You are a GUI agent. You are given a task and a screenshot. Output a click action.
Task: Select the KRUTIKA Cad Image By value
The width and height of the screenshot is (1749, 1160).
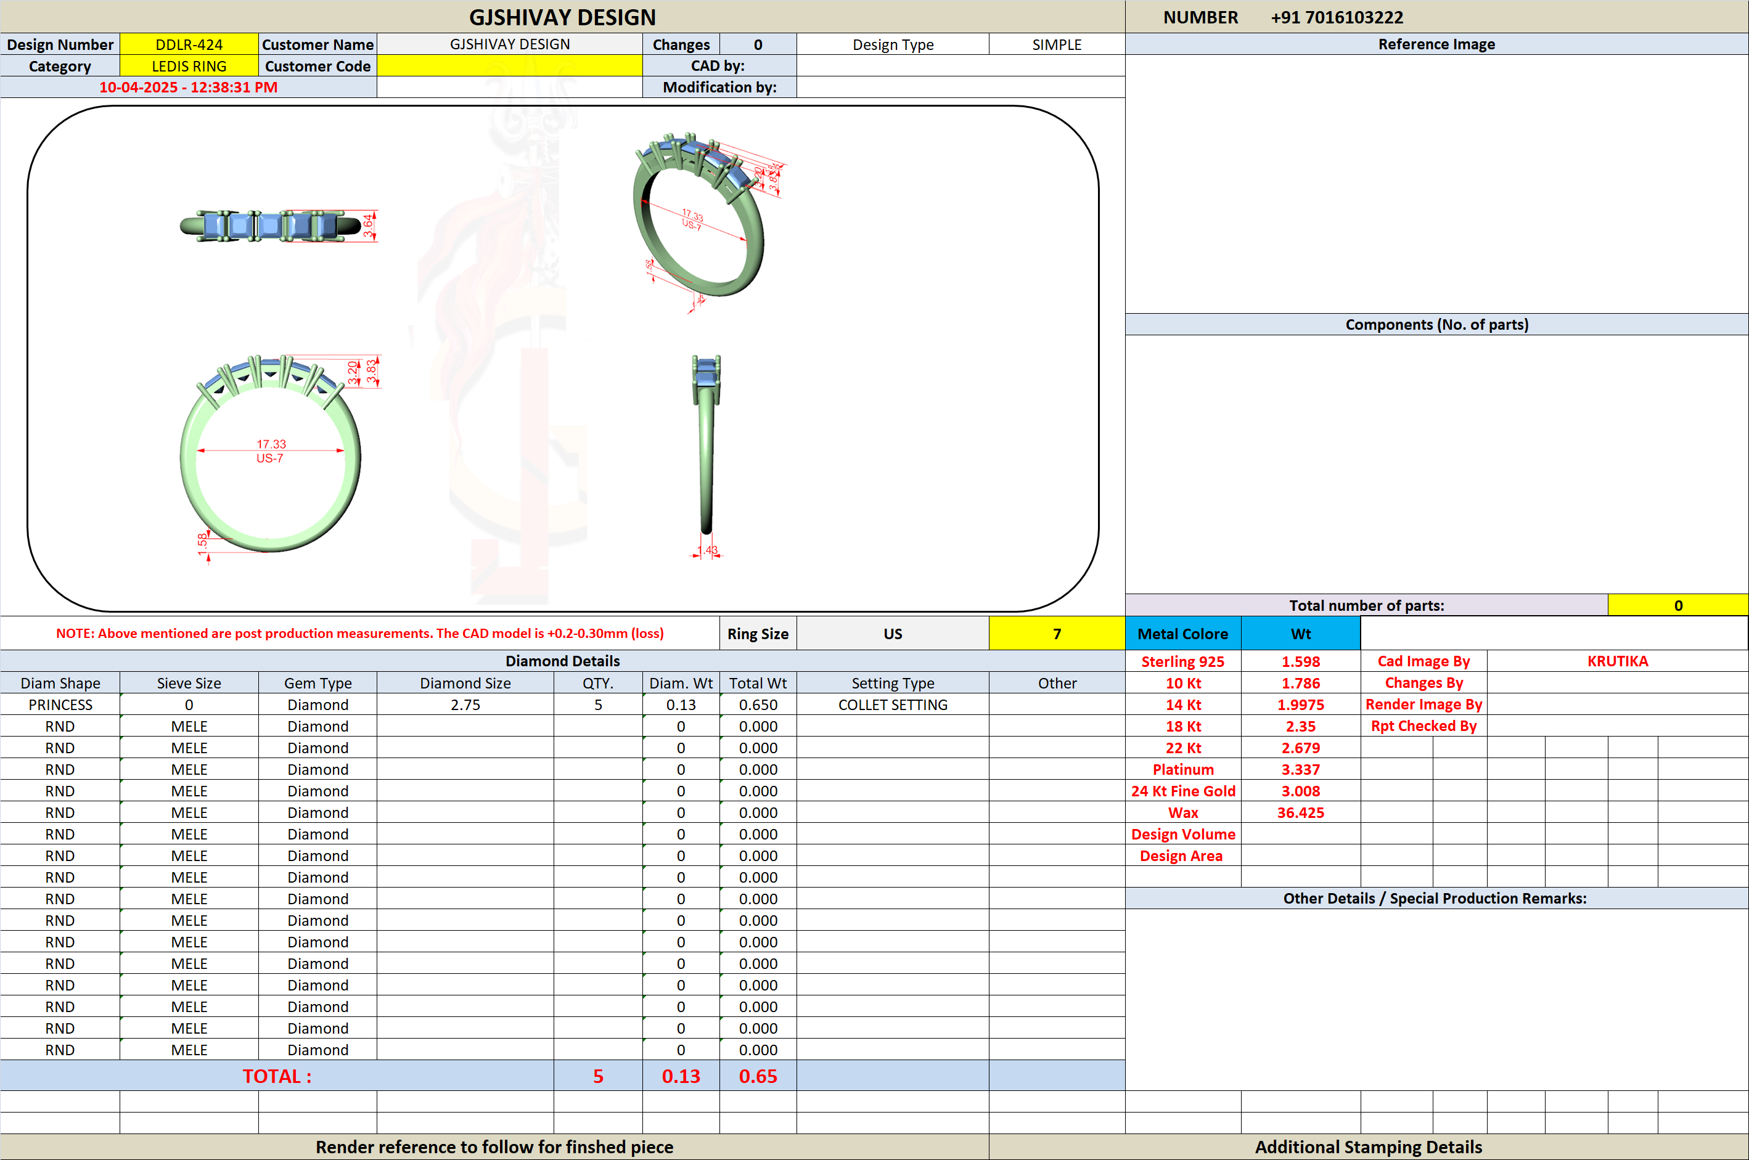click(1617, 661)
